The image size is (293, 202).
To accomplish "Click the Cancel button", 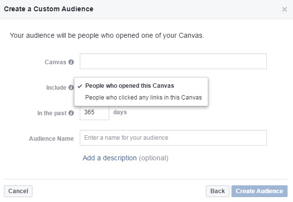I will click(18, 191).
